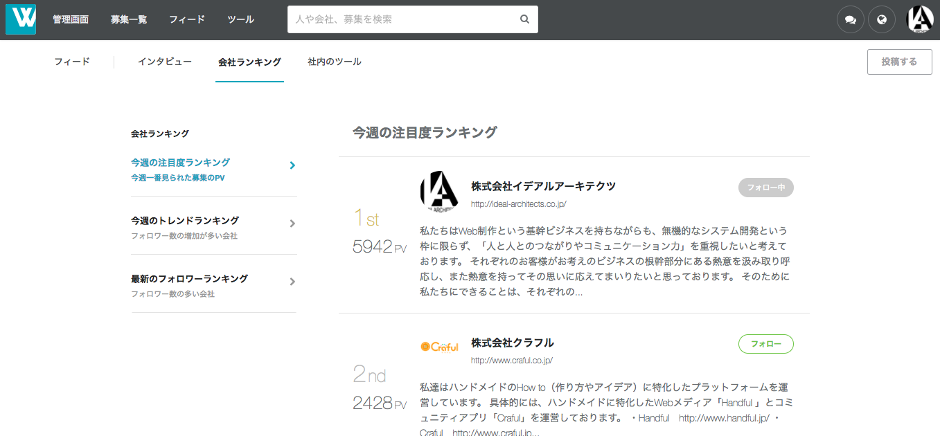Screen dimensions: 940x436
Task: Click the フォロワー数の増加が多い会社 subtitle
Action: 184,236
